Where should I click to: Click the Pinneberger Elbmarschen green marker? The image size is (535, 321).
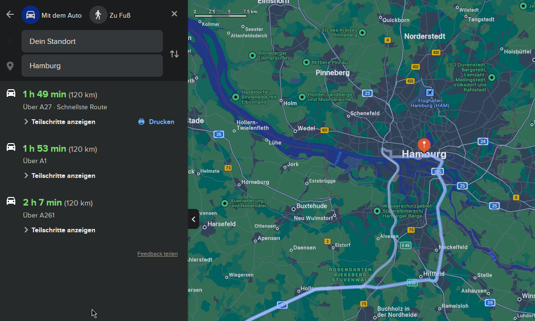click(252, 55)
